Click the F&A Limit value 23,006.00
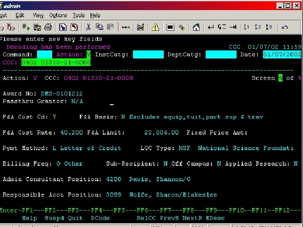This screenshot has height=227, width=303. pos(162,132)
